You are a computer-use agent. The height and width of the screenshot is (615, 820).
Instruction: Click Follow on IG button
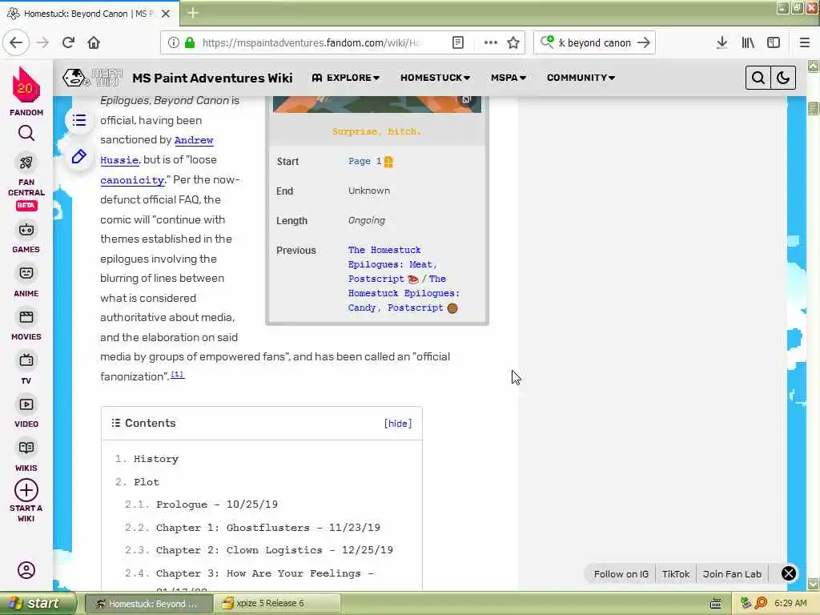point(621,573)
